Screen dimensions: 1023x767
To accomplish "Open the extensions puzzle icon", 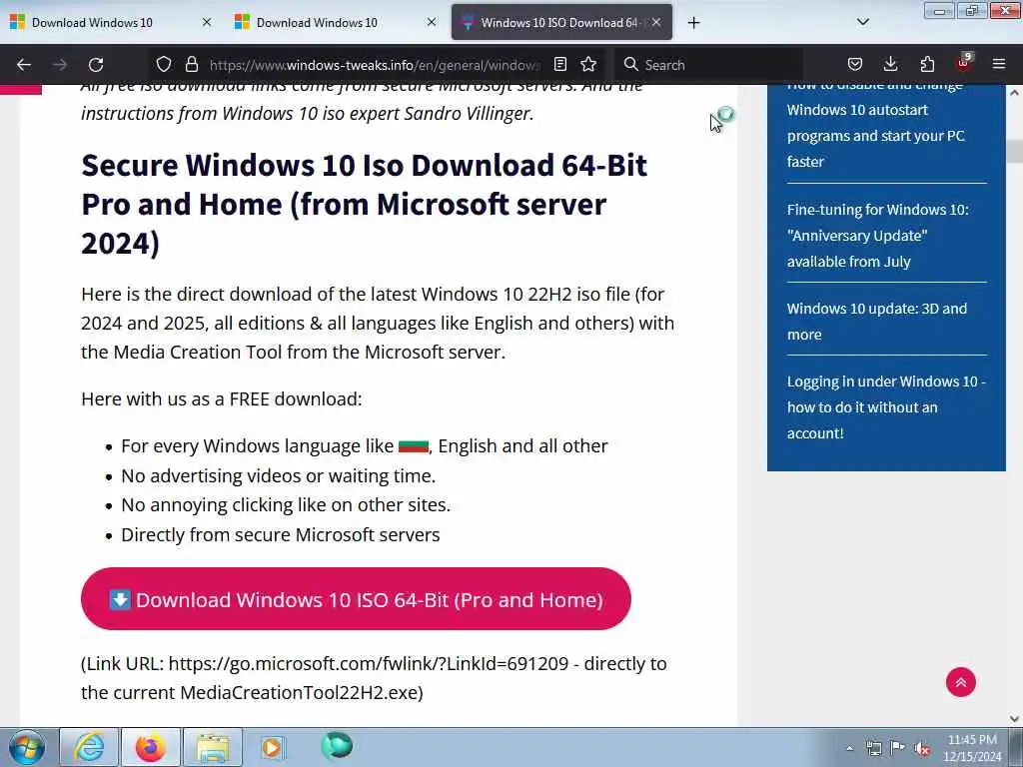I will click(927, 64).
